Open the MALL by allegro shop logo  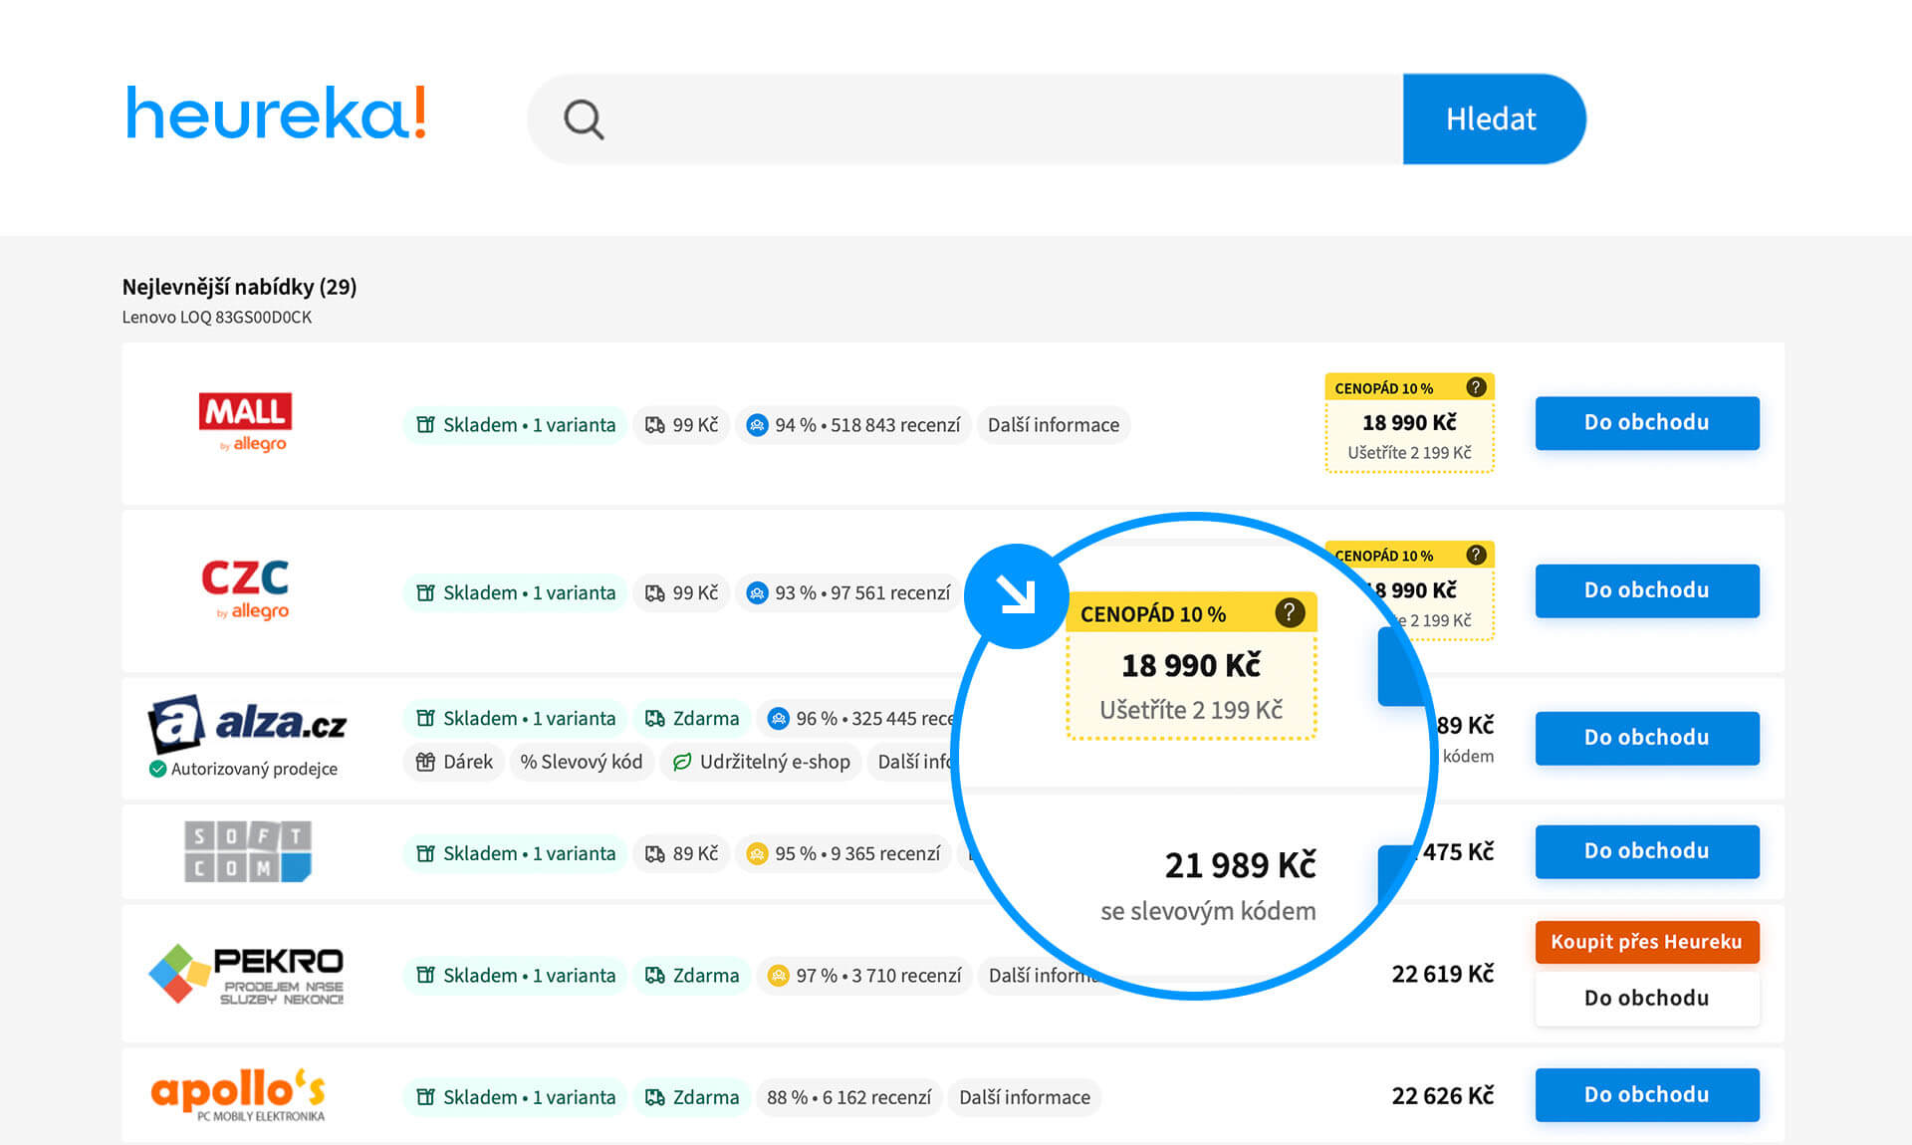point(245,422)
